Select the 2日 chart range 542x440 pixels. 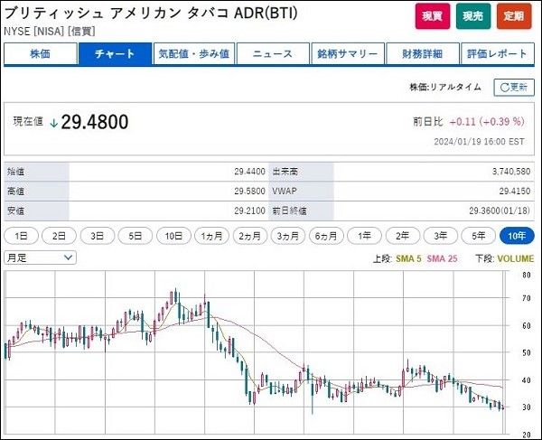tap(59, 236)
